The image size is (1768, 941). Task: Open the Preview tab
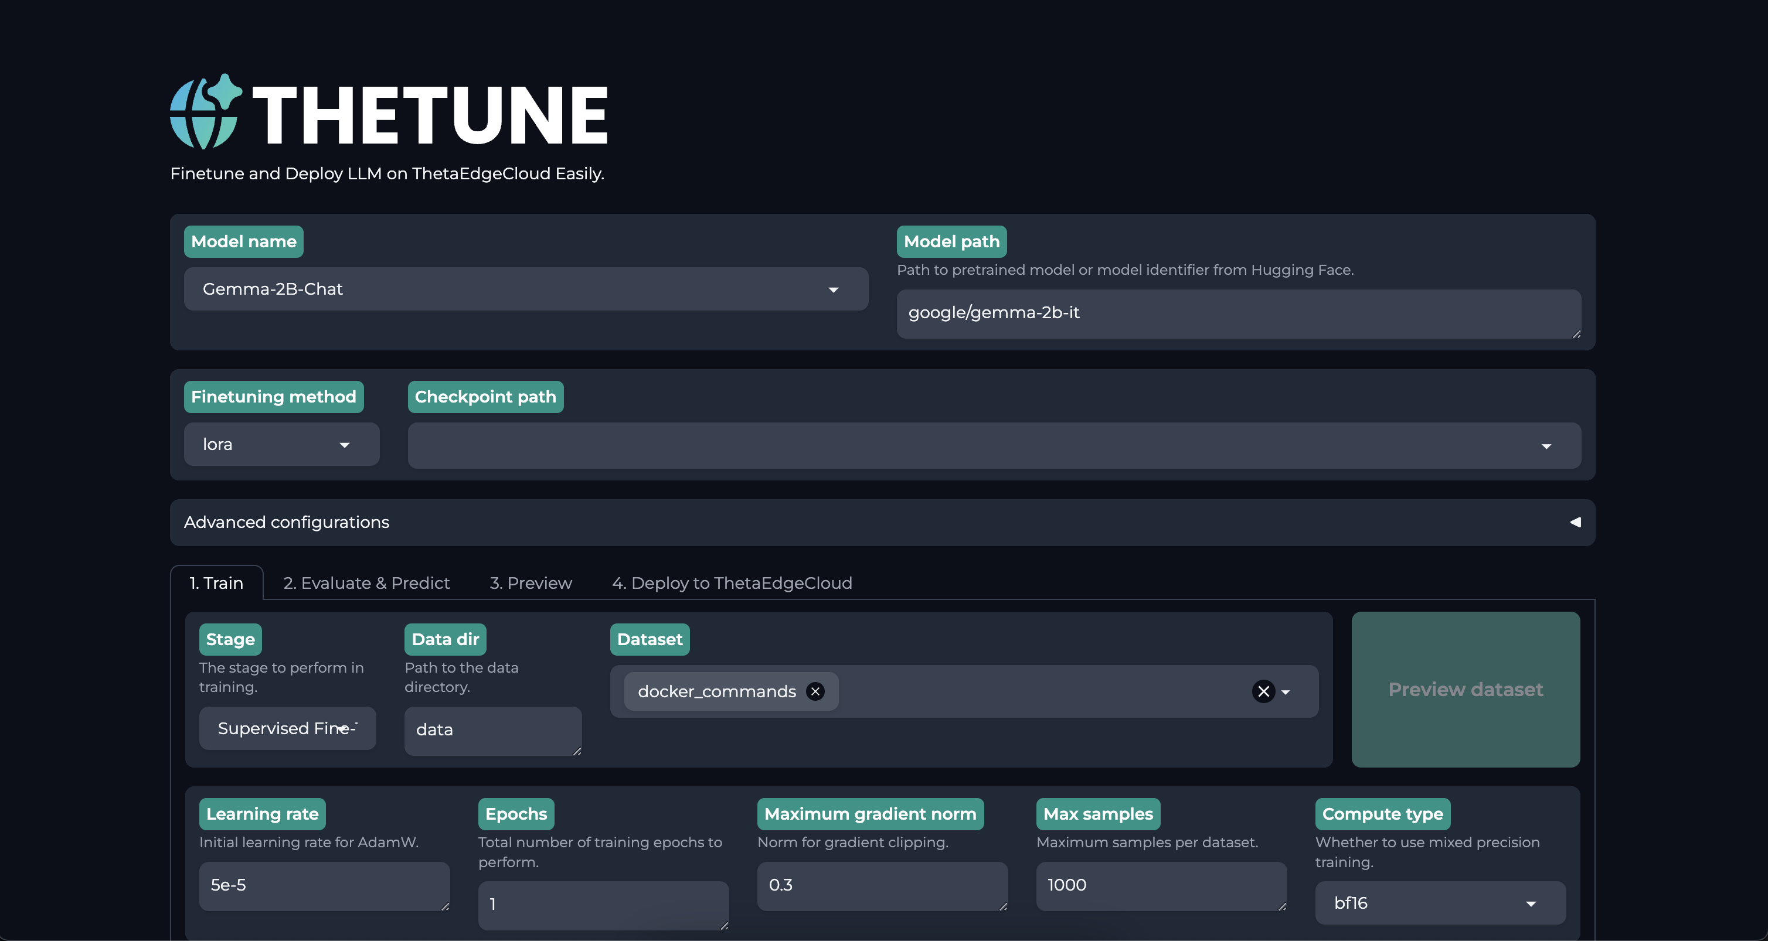click(x=531, y=583)
